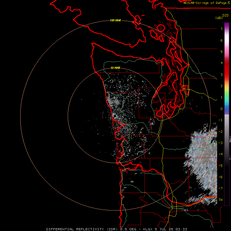Click the TH threshold label on scale

(x=220, y=200)
